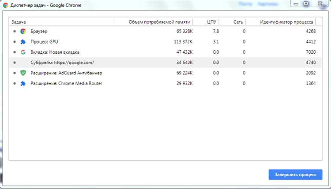Click the Chrome icon in Браузер row
Screen dimensions: 331x189
[x=23, y=31]
